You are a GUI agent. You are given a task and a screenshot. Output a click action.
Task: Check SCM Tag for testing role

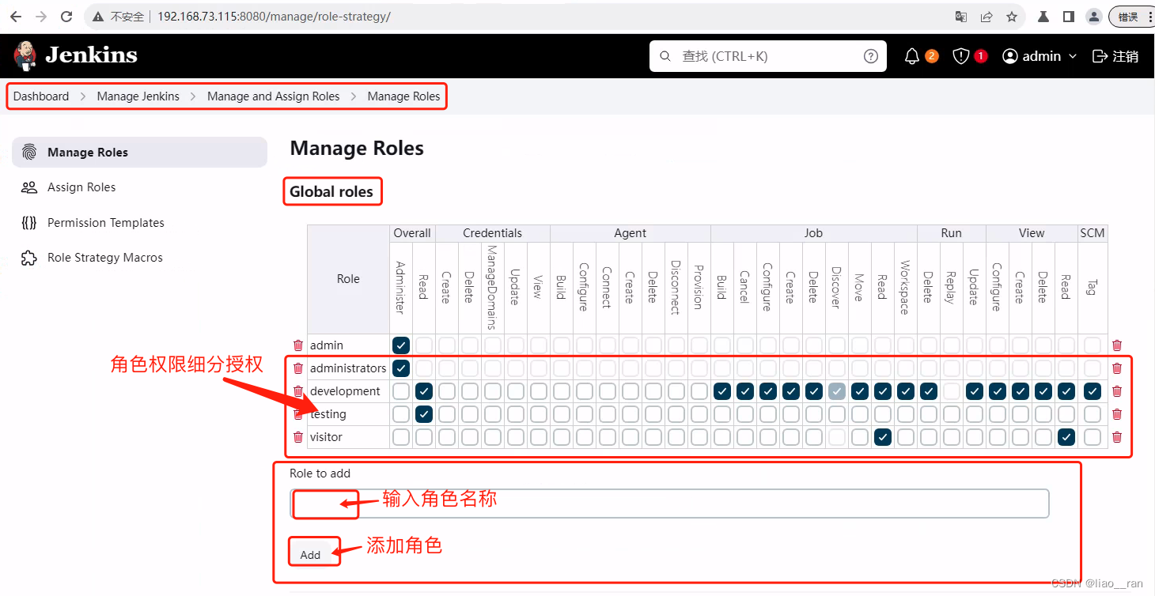pos(1093,414)
